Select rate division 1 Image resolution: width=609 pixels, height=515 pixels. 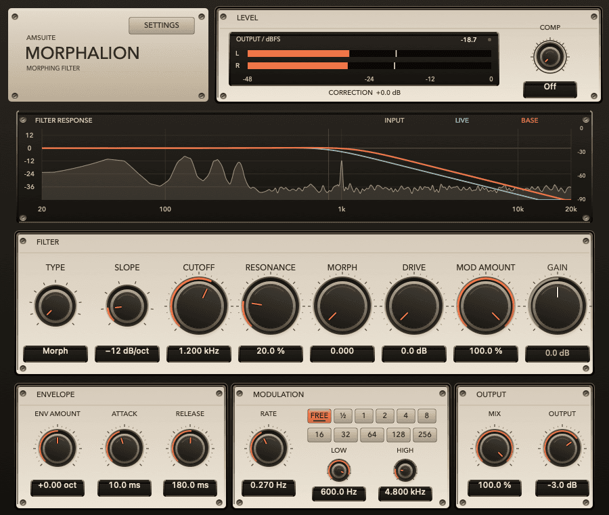pyautogui.click(x=364, y=416)
